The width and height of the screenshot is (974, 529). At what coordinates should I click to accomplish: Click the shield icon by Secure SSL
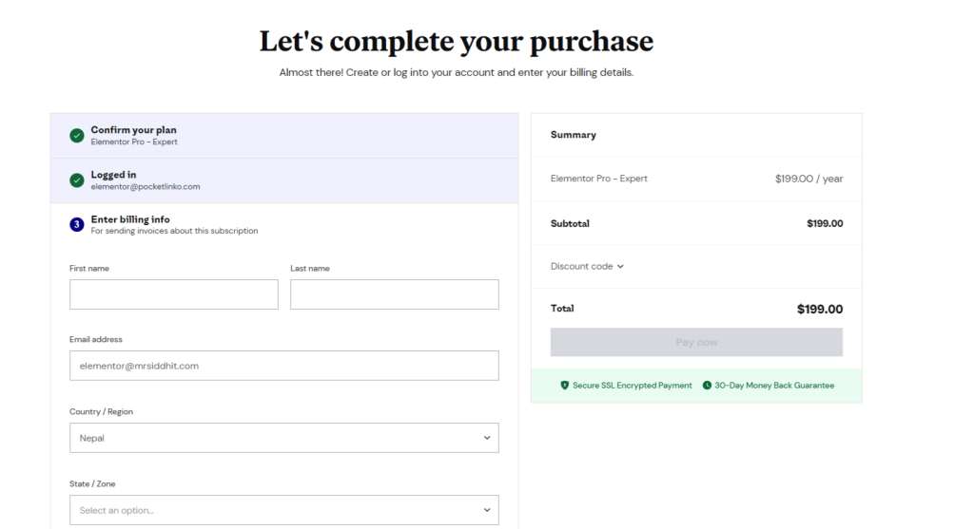tap(565, 386)
